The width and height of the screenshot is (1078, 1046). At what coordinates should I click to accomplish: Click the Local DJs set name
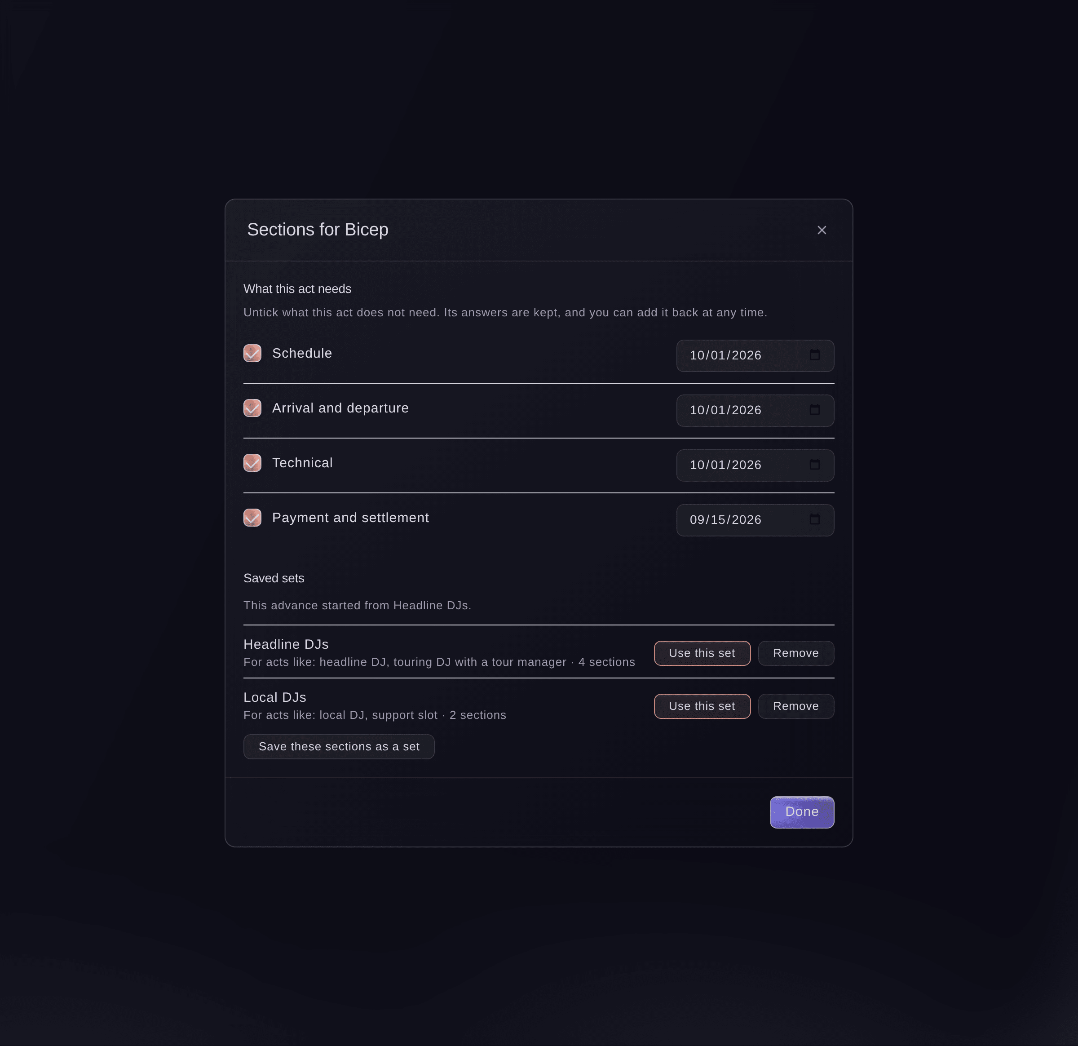(275, 697)
